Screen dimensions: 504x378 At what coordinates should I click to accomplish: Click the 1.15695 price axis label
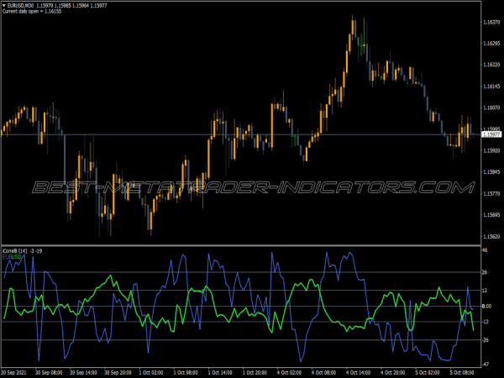[x=491, y=215]
